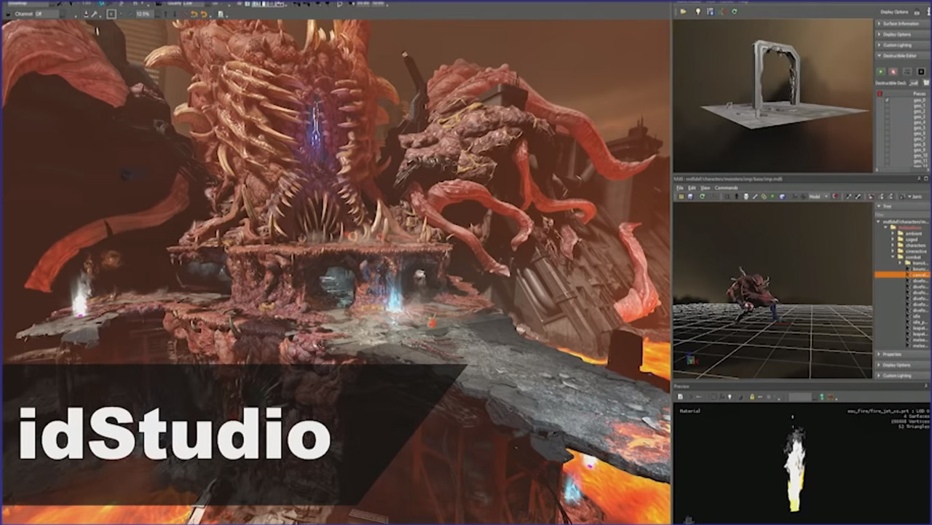Expand top viewer Custom Lighting section

[902, 45]
